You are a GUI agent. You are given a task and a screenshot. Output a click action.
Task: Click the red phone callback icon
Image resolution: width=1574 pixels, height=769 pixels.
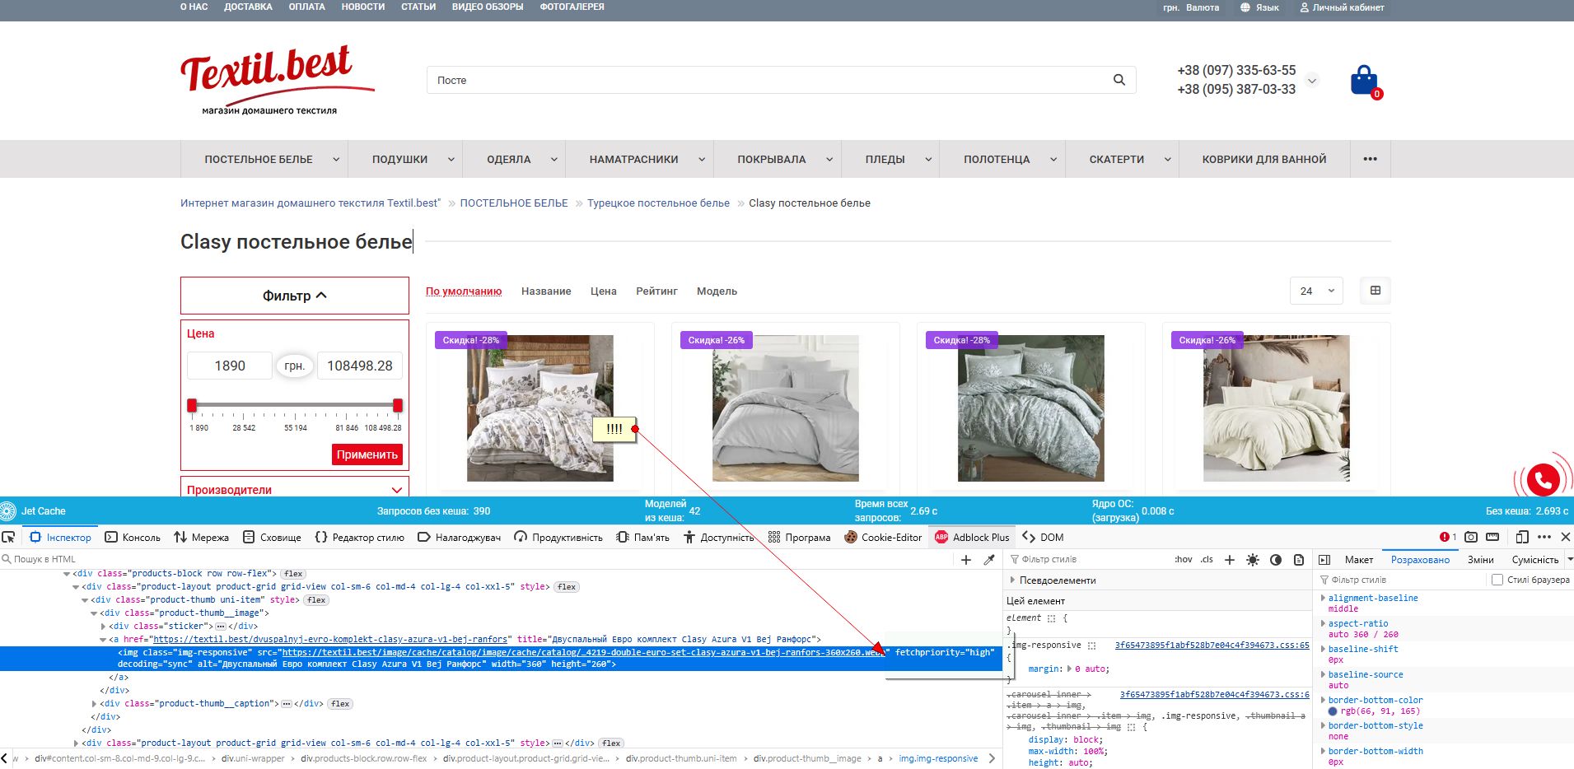(1543, 478)
